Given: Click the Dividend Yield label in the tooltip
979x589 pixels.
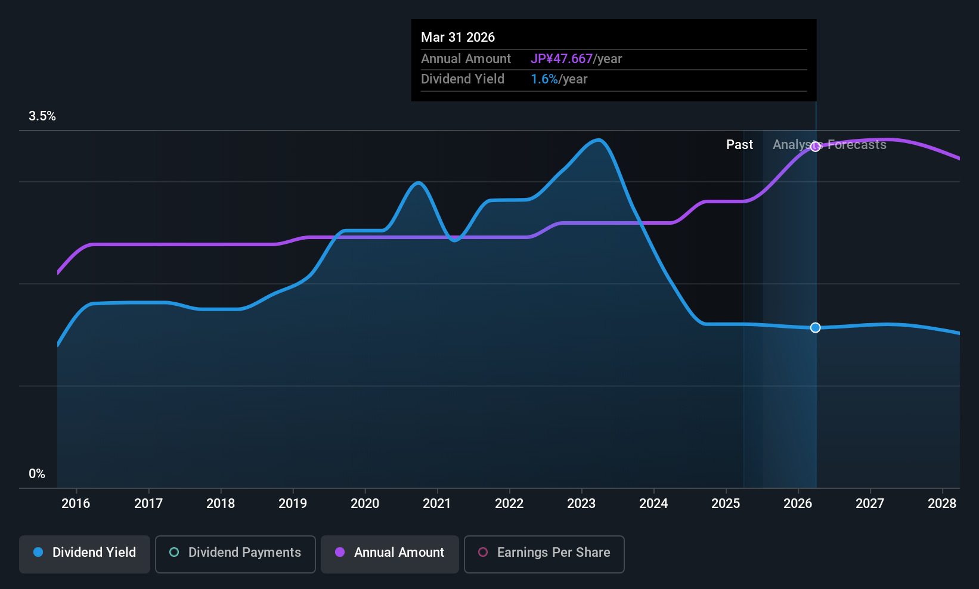Looking at the screenshot, I should pos(463,79).
